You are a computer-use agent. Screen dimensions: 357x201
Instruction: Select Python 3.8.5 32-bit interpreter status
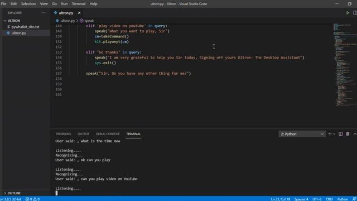(11, 199)
